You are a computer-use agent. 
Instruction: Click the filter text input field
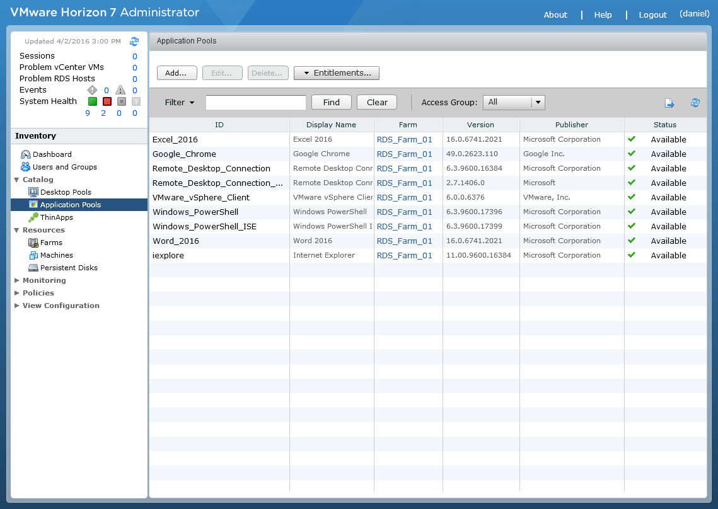pos(256,103)
